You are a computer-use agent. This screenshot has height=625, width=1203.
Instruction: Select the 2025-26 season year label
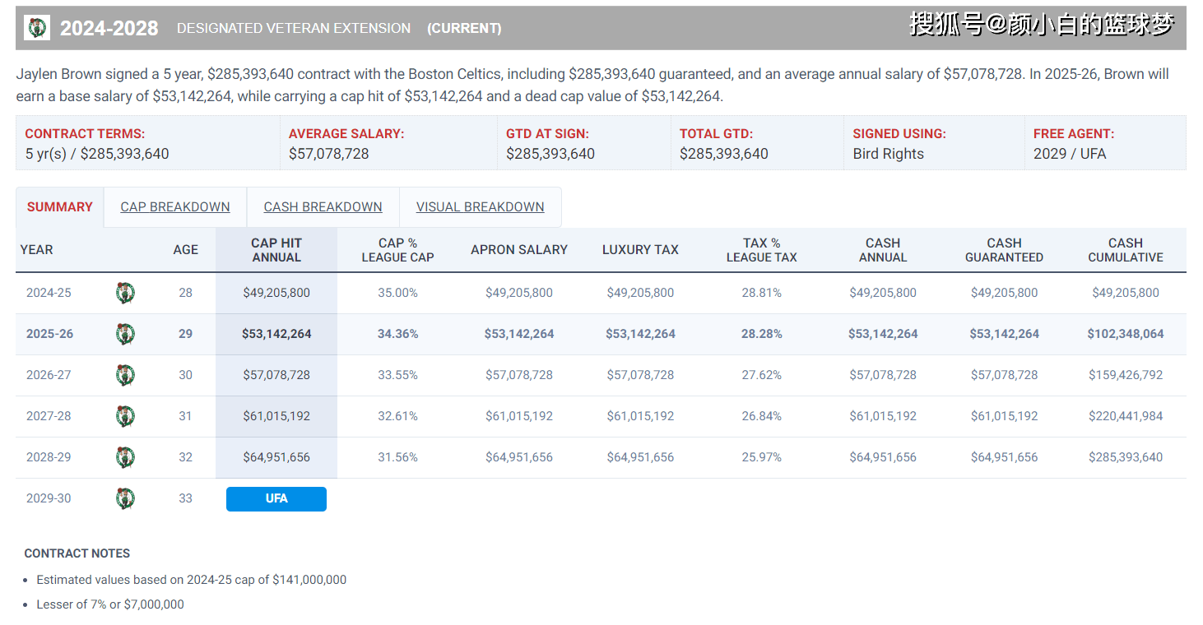tap(49, 334)
